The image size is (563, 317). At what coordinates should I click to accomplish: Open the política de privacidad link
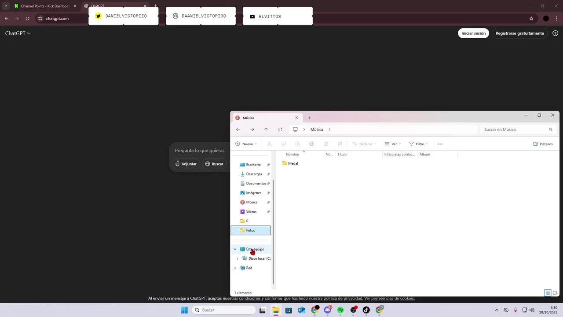click(343, 299)
